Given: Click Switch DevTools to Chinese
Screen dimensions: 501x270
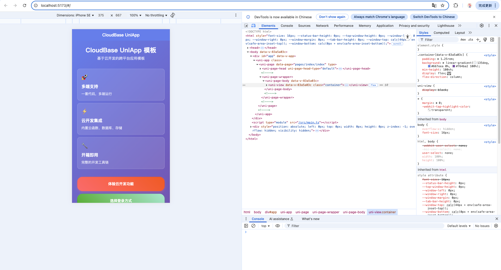Looking at the screenshot, I should [434, 17].
